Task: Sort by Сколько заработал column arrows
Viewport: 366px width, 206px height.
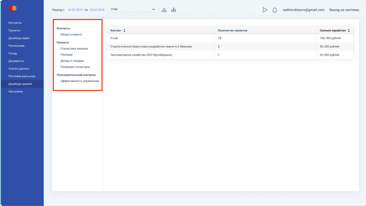Action: click(349, 30)
